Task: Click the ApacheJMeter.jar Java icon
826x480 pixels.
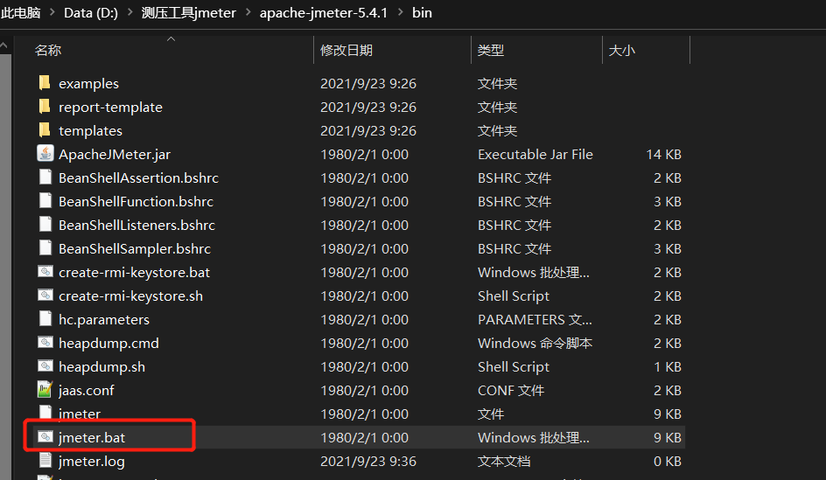Action: 45,154
